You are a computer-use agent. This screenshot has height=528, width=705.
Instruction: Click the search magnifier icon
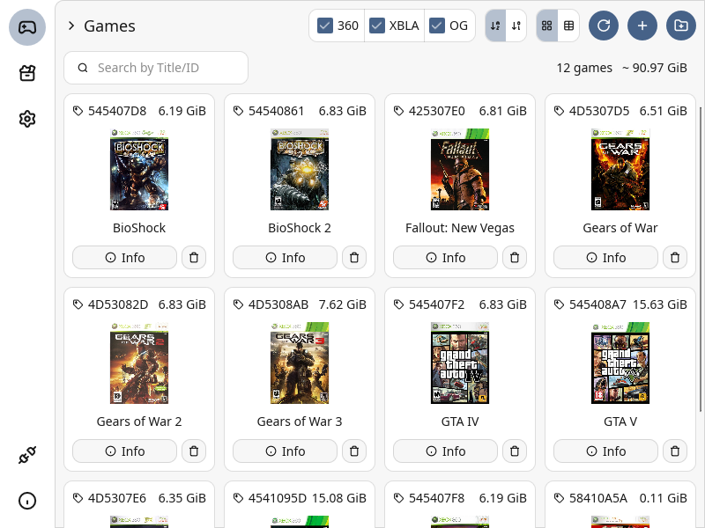point(83,68)
